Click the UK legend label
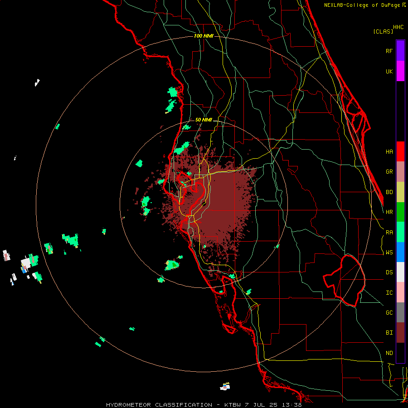Viewport: 408px width, 408px height. tap(389, 72)
